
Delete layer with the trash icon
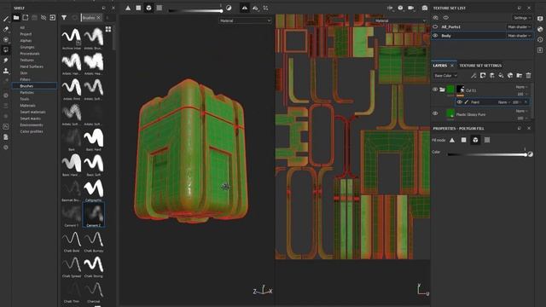pyautogui.click(x=529, y=75)
